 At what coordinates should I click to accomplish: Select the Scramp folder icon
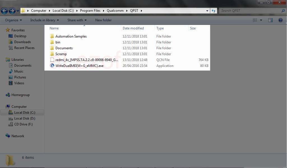(x=52, y=54)
